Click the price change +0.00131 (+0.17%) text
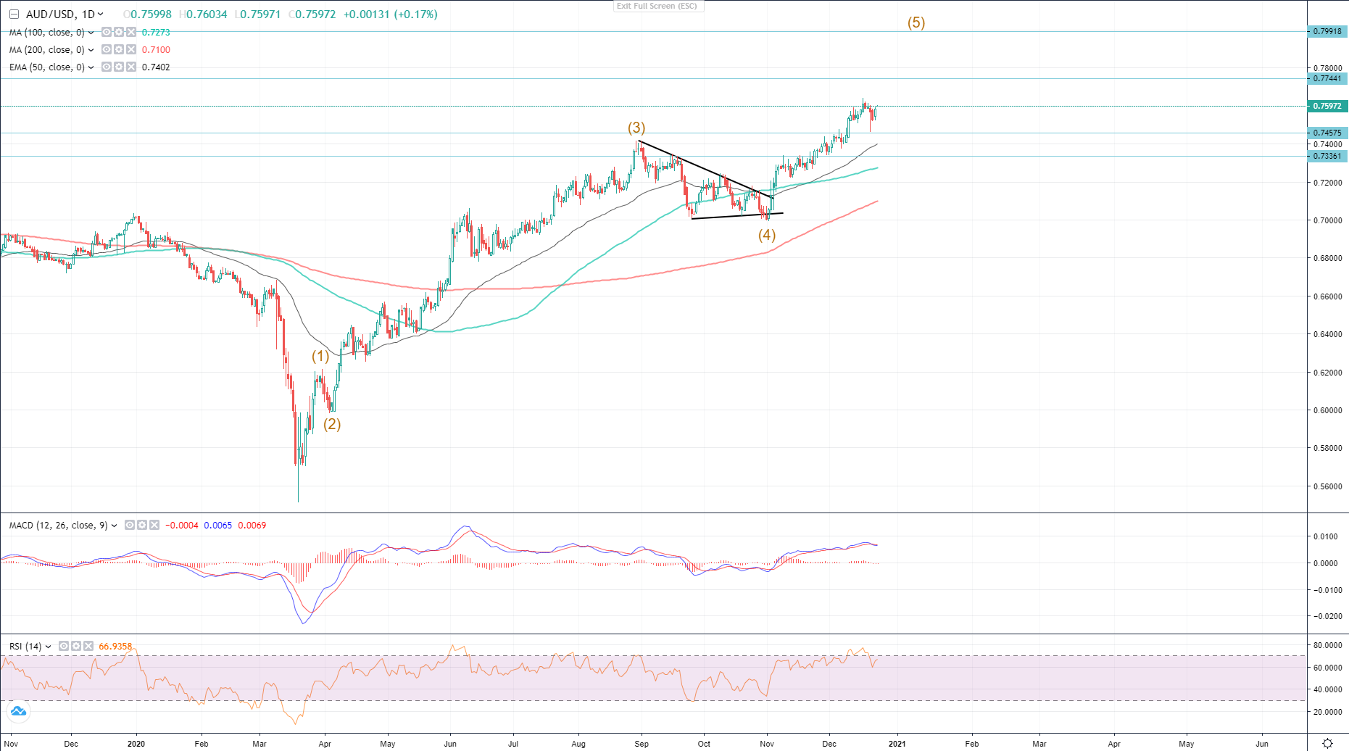This screenshot has width=1349, height=751. pyautogui.click(x=390, y=14)
